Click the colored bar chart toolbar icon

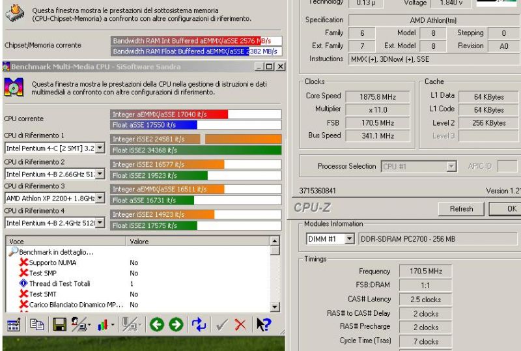tap(103, 325)
